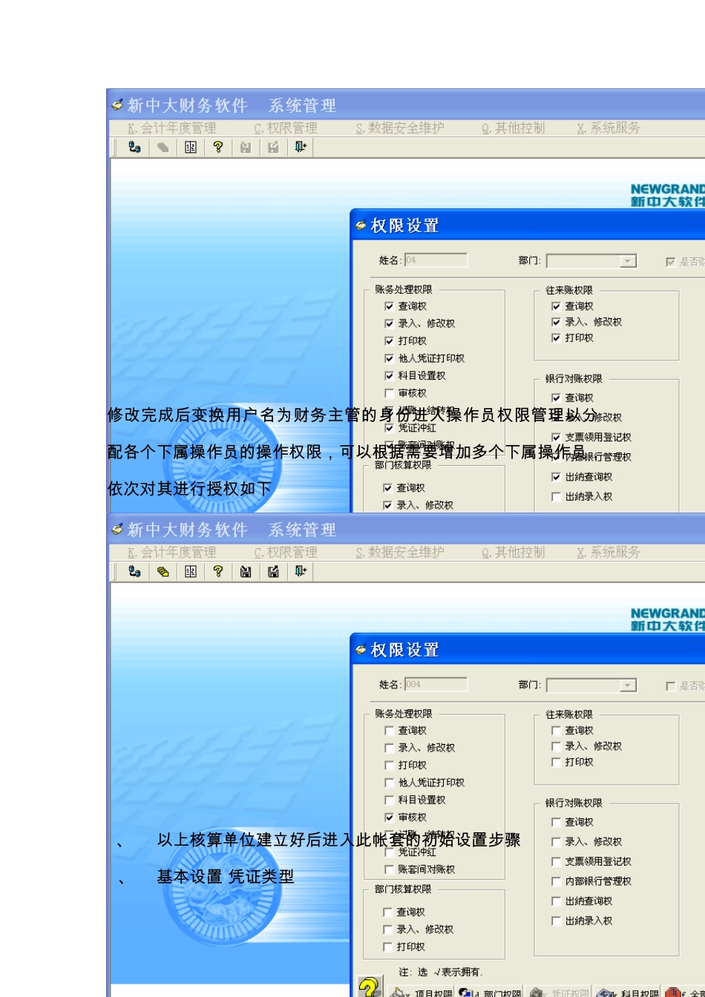
Task: Open Q.其他控制 menu in user 004 window
Action: tap(513, 553)
